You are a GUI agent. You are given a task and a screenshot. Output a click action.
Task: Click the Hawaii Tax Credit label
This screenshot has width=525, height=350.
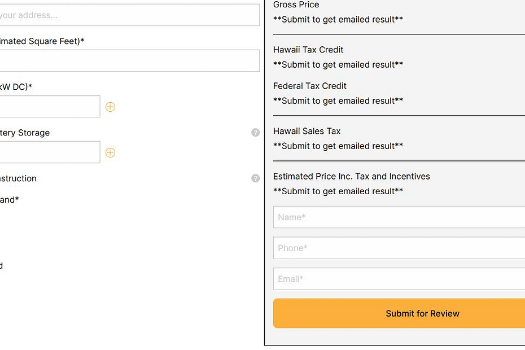pyautogui.click(x=308, y=50)
